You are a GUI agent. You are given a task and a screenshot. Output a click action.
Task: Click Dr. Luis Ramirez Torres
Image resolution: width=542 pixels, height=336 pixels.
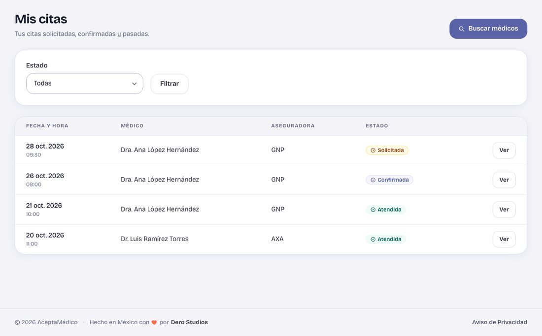(x=155, y=239)
